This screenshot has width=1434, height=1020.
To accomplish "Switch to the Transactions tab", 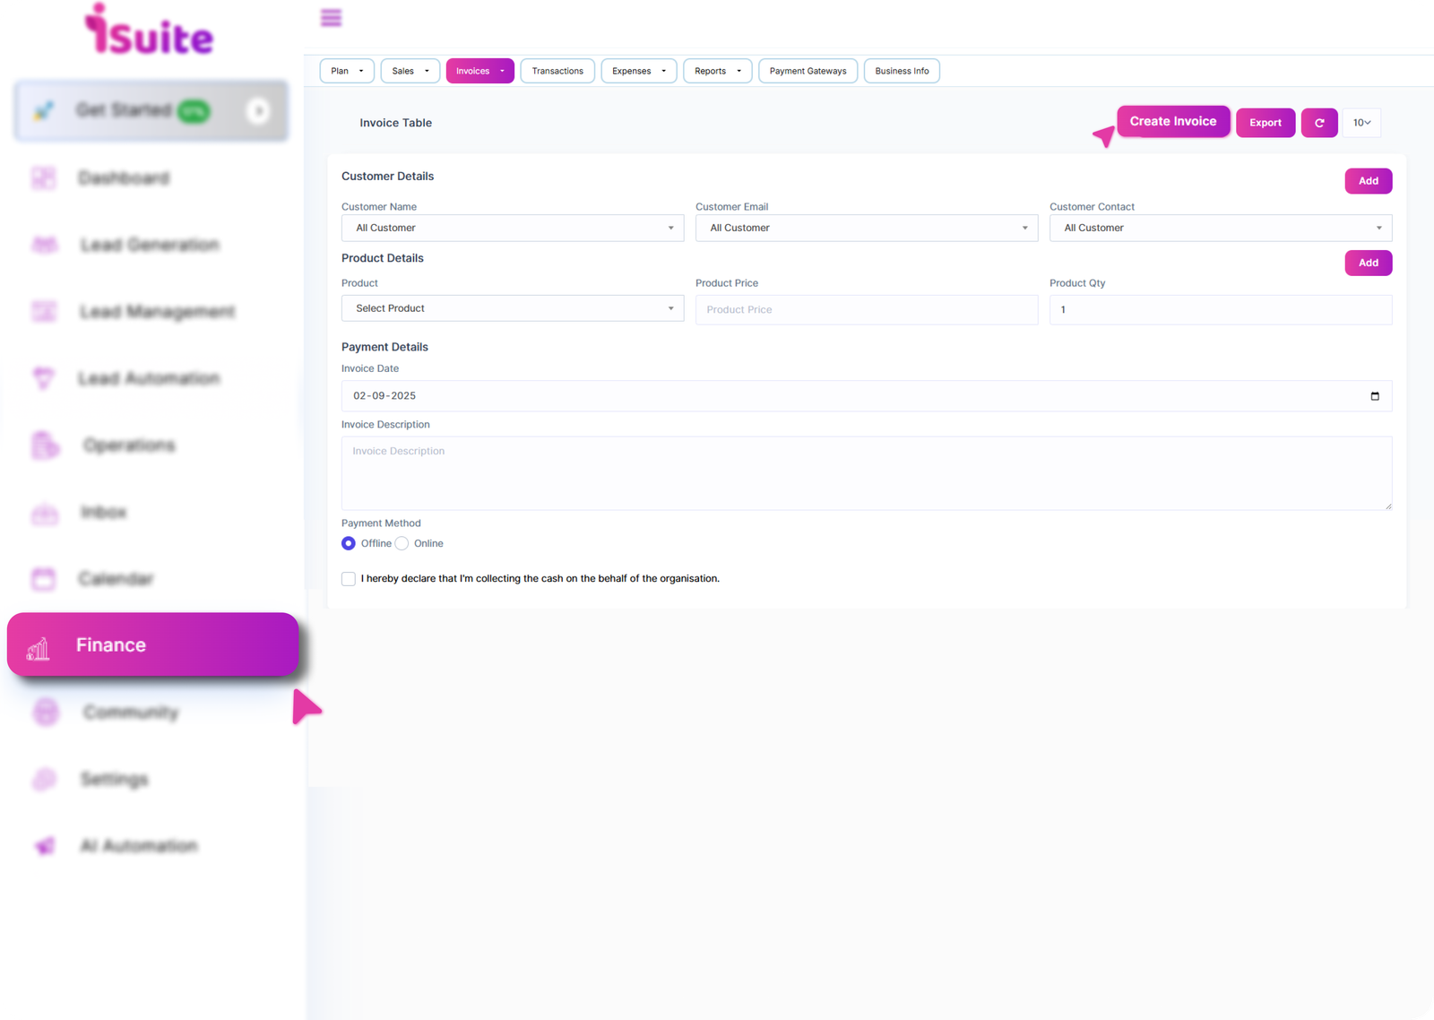I will point(557,71).
